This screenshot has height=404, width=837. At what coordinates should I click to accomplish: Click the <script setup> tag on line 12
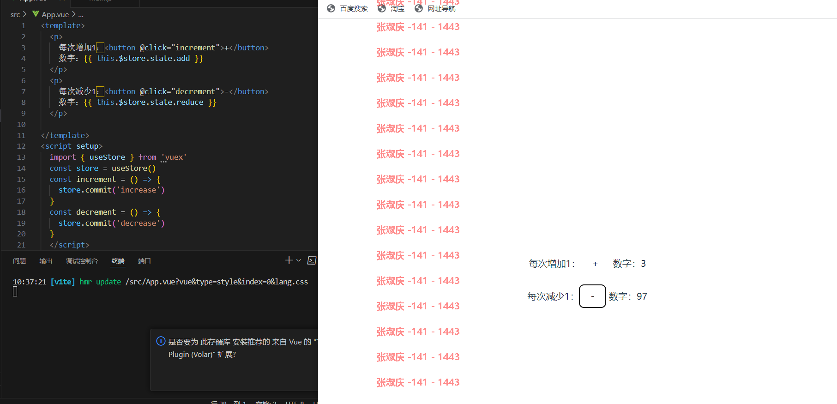[72, 146]
